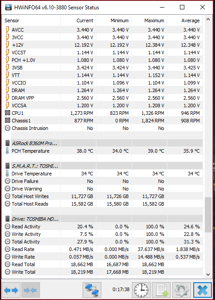The height and width of the screenshot is (300, 215).
Task: Click the collapse columns arrows button
Action: tap(31, 290)
